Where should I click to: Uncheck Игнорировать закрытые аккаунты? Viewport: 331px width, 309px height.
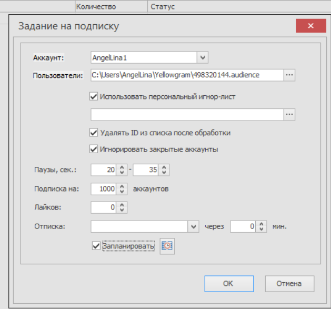coord(94,149)
